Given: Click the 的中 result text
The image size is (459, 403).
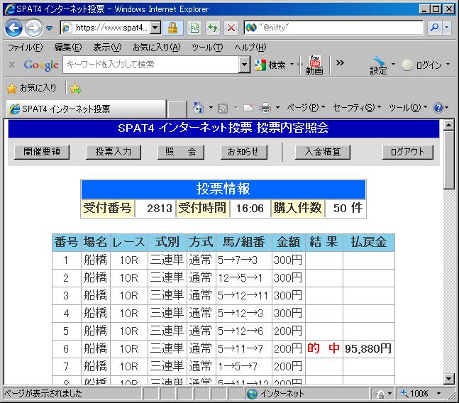Looking at the screenshot, I should pos(323,348).
